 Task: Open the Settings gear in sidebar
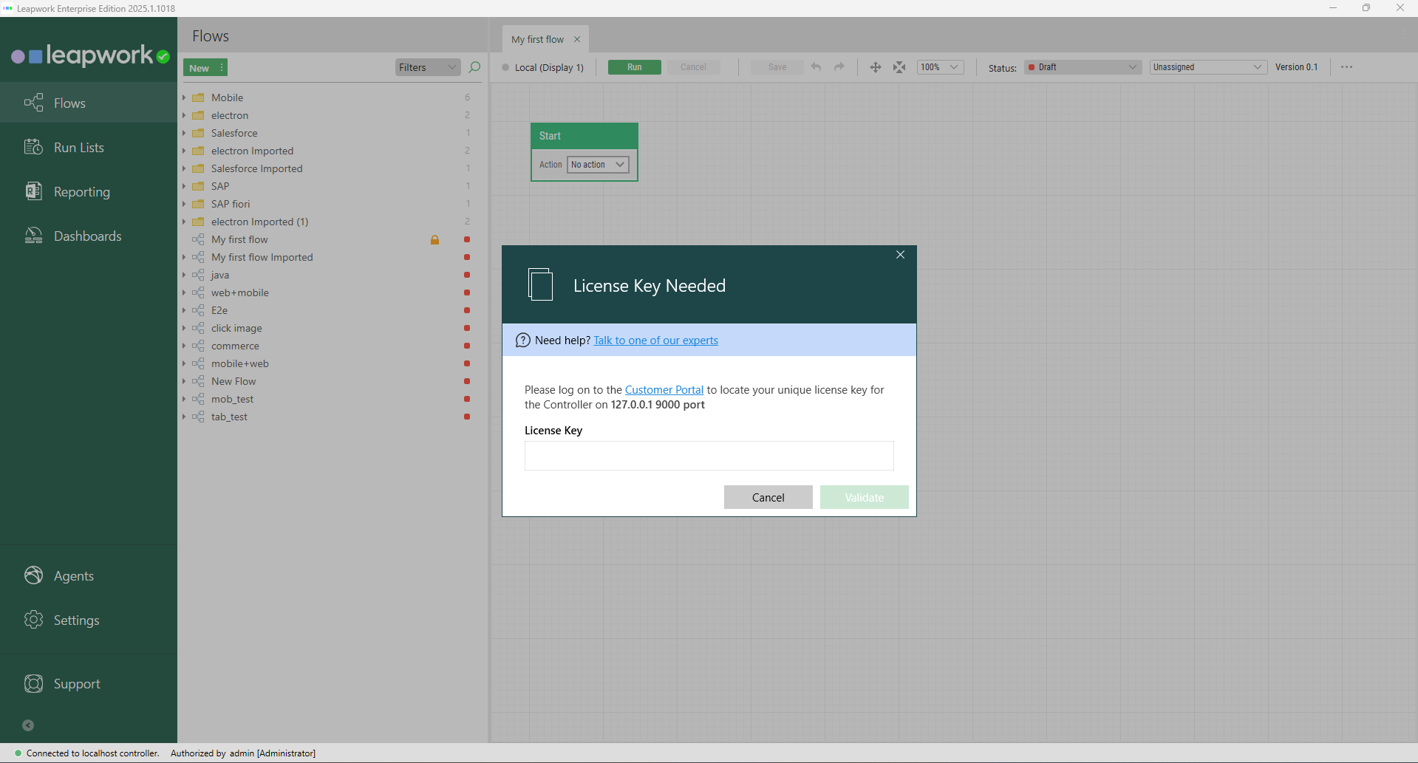tap(34, 620)
